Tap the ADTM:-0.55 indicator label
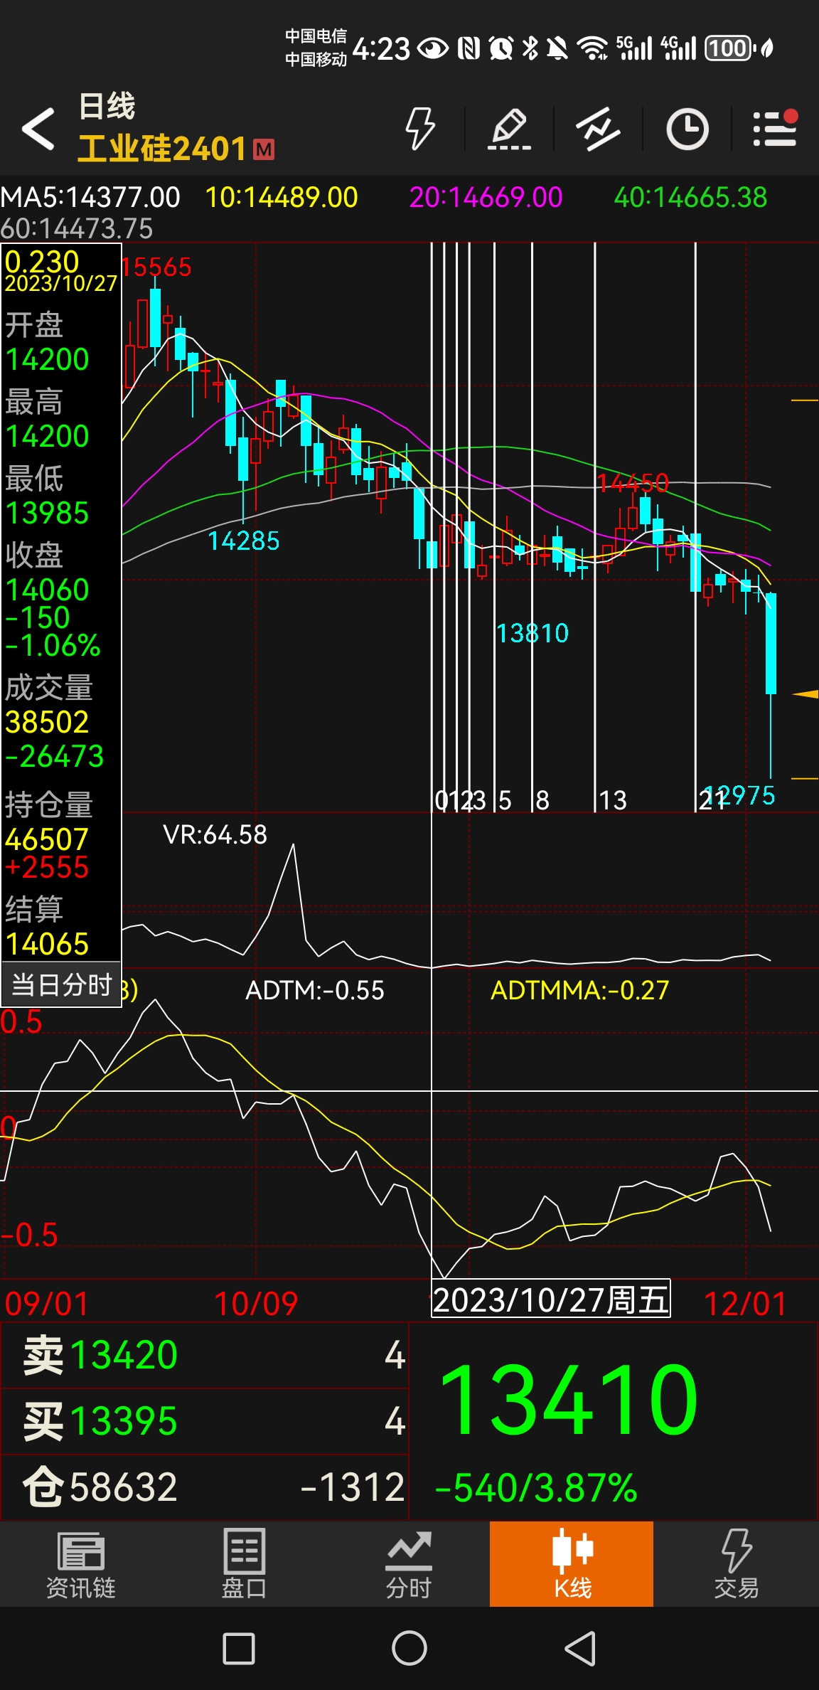 click(x=314, y=990)
